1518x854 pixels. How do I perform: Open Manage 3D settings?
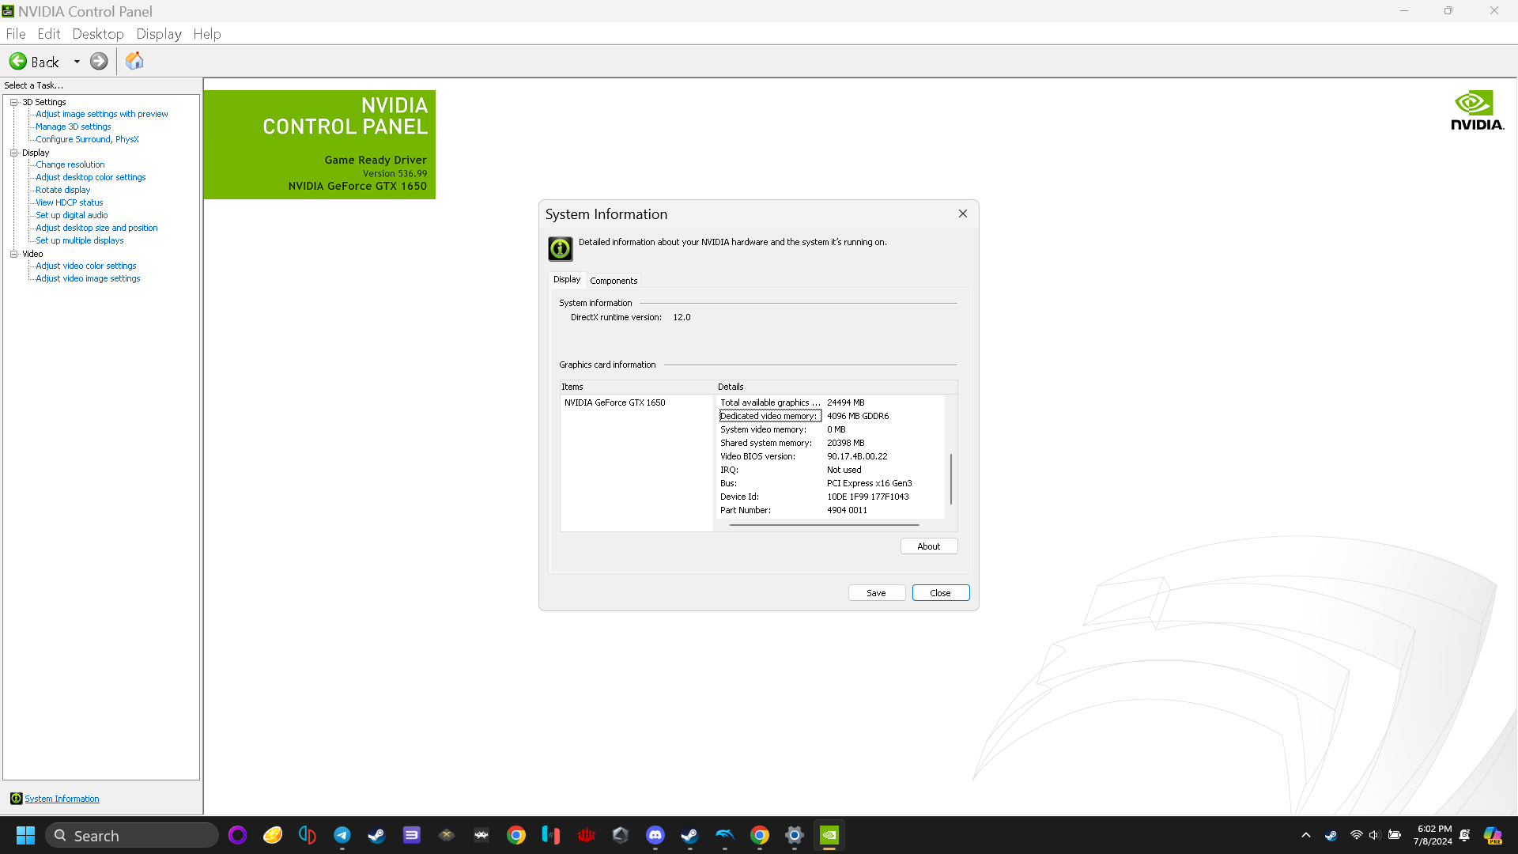tap(74, 127)
